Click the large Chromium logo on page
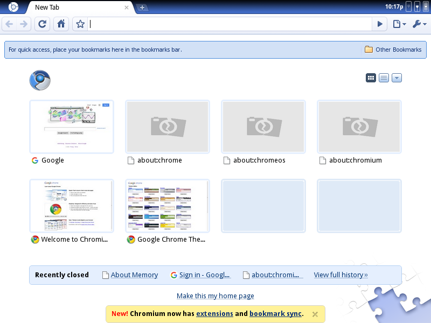 40,80
